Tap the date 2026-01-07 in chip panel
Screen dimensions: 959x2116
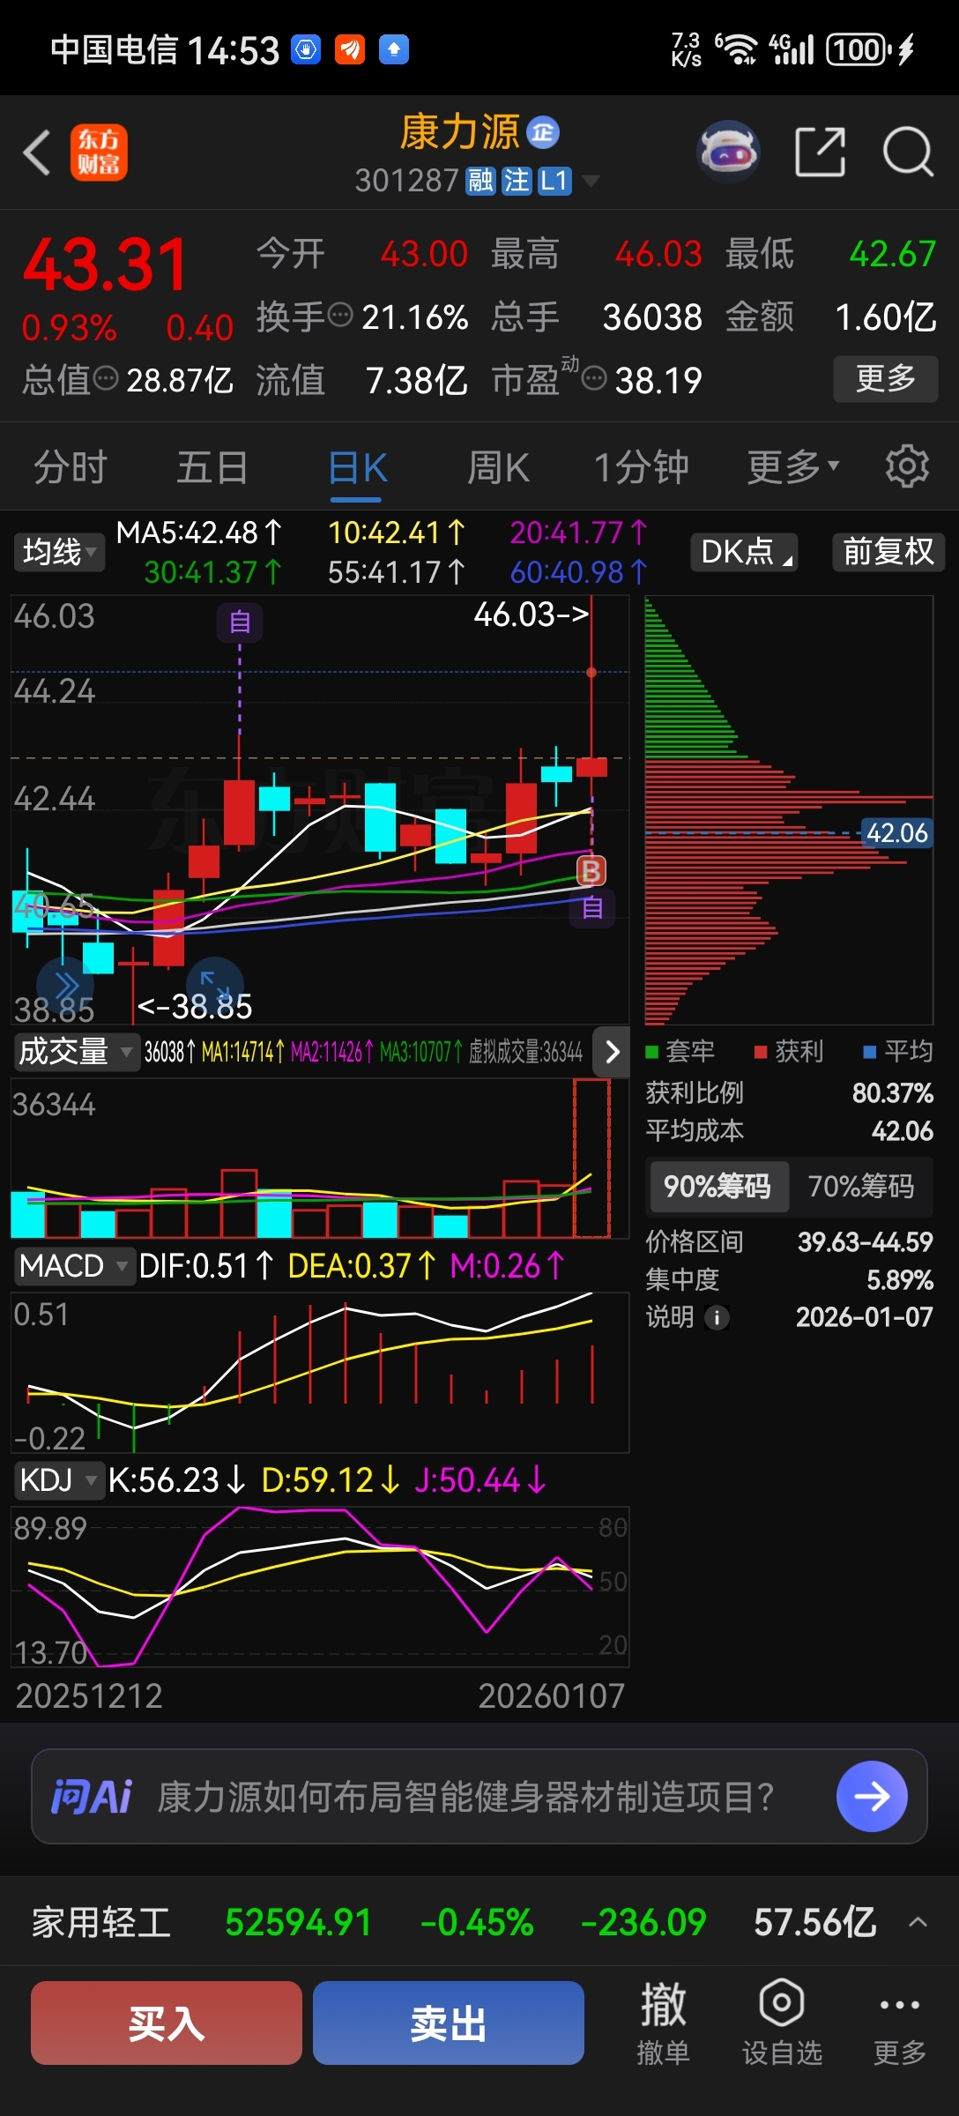864,1317
